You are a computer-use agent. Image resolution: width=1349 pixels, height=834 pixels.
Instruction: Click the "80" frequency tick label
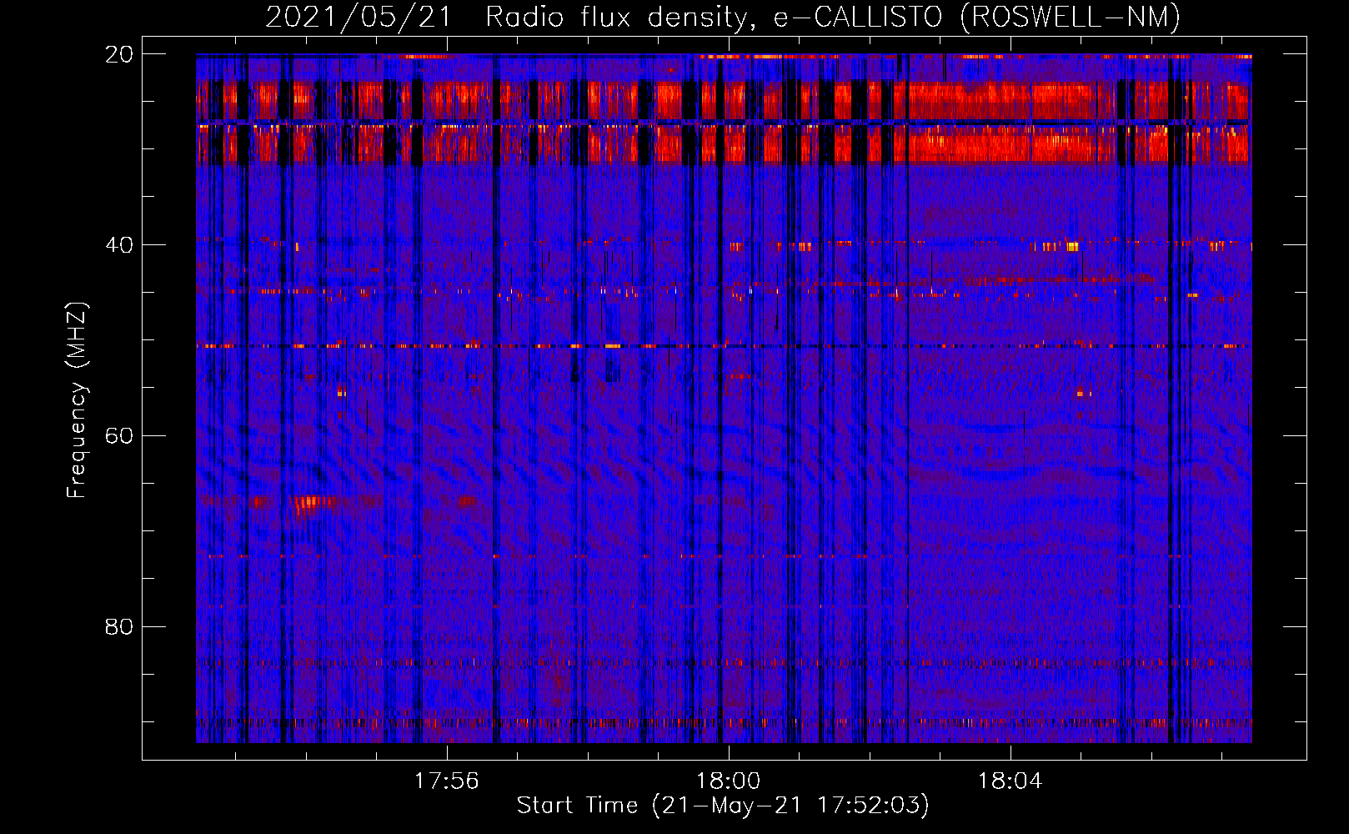coord(119,627)
